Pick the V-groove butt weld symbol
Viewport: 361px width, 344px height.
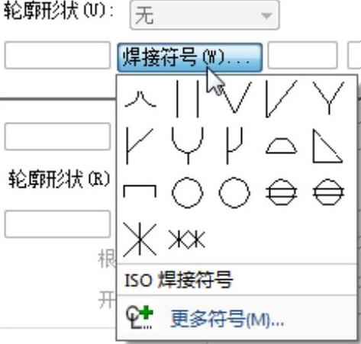(235, 98)
